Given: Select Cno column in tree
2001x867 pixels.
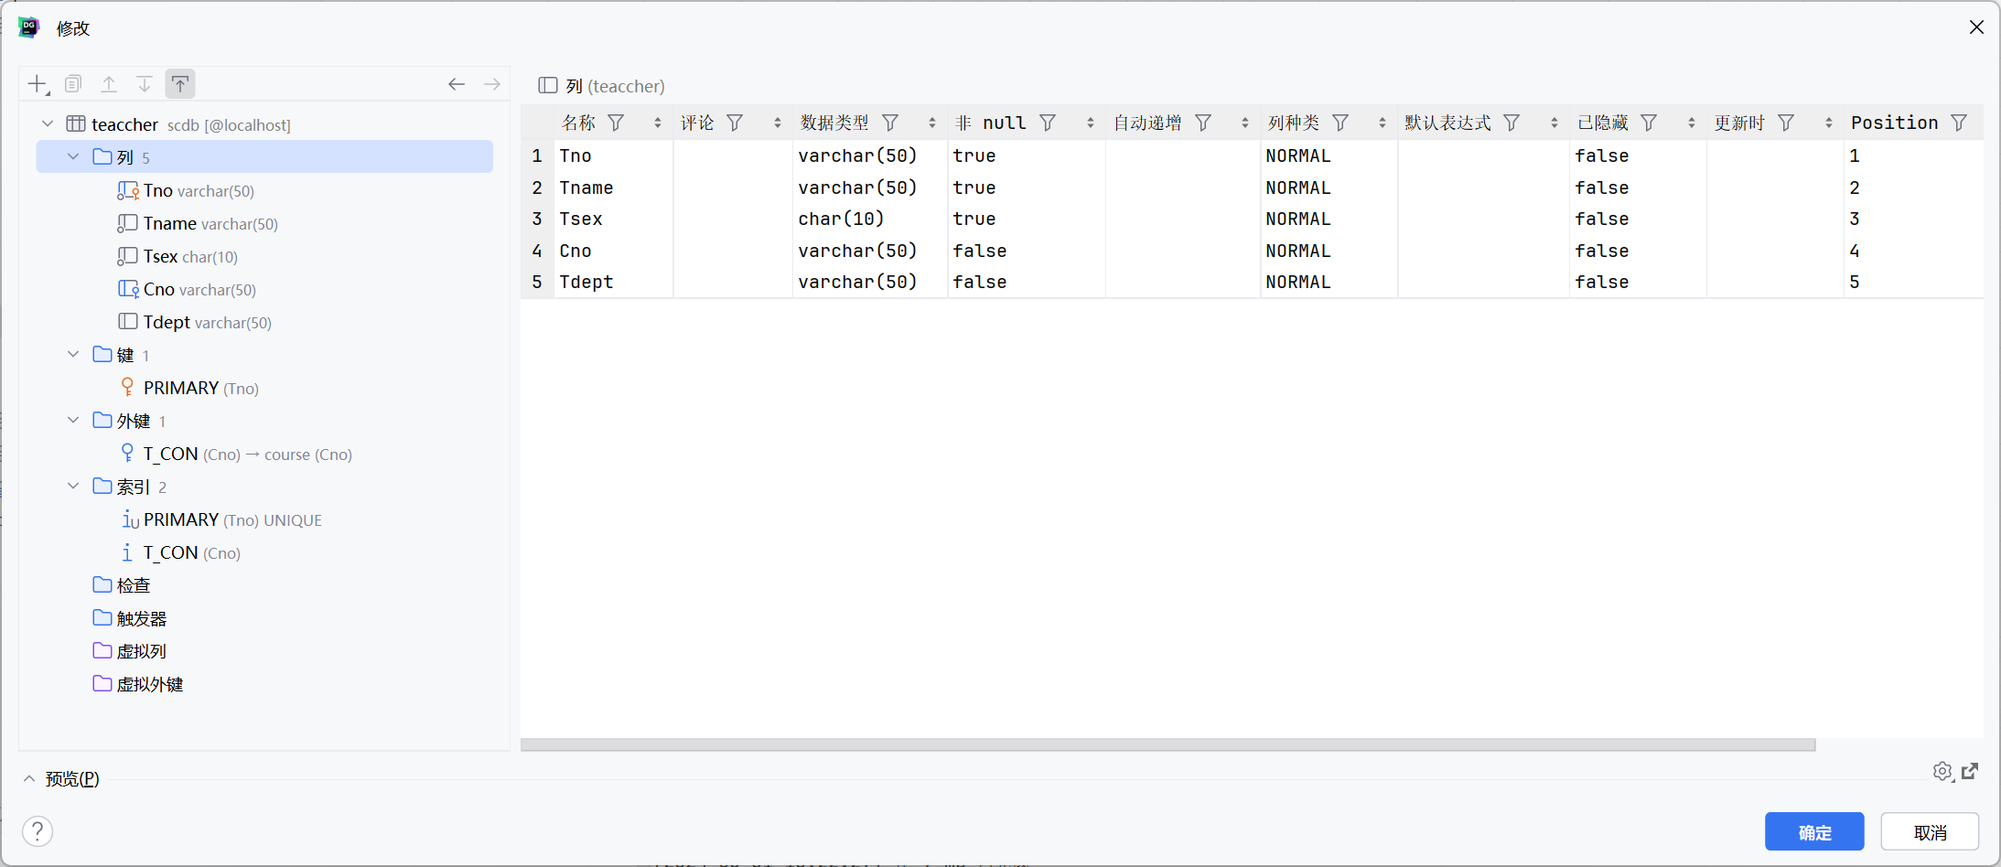Looking at the screenshot, I should (187, 289).
